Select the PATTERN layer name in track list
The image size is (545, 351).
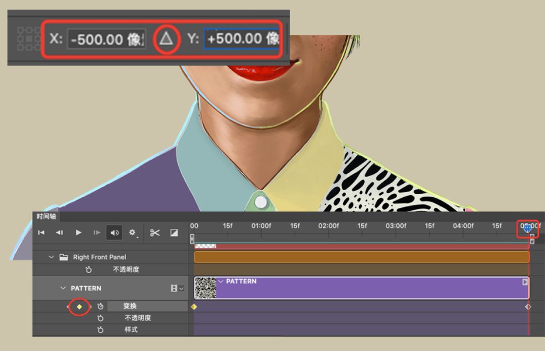86,288
